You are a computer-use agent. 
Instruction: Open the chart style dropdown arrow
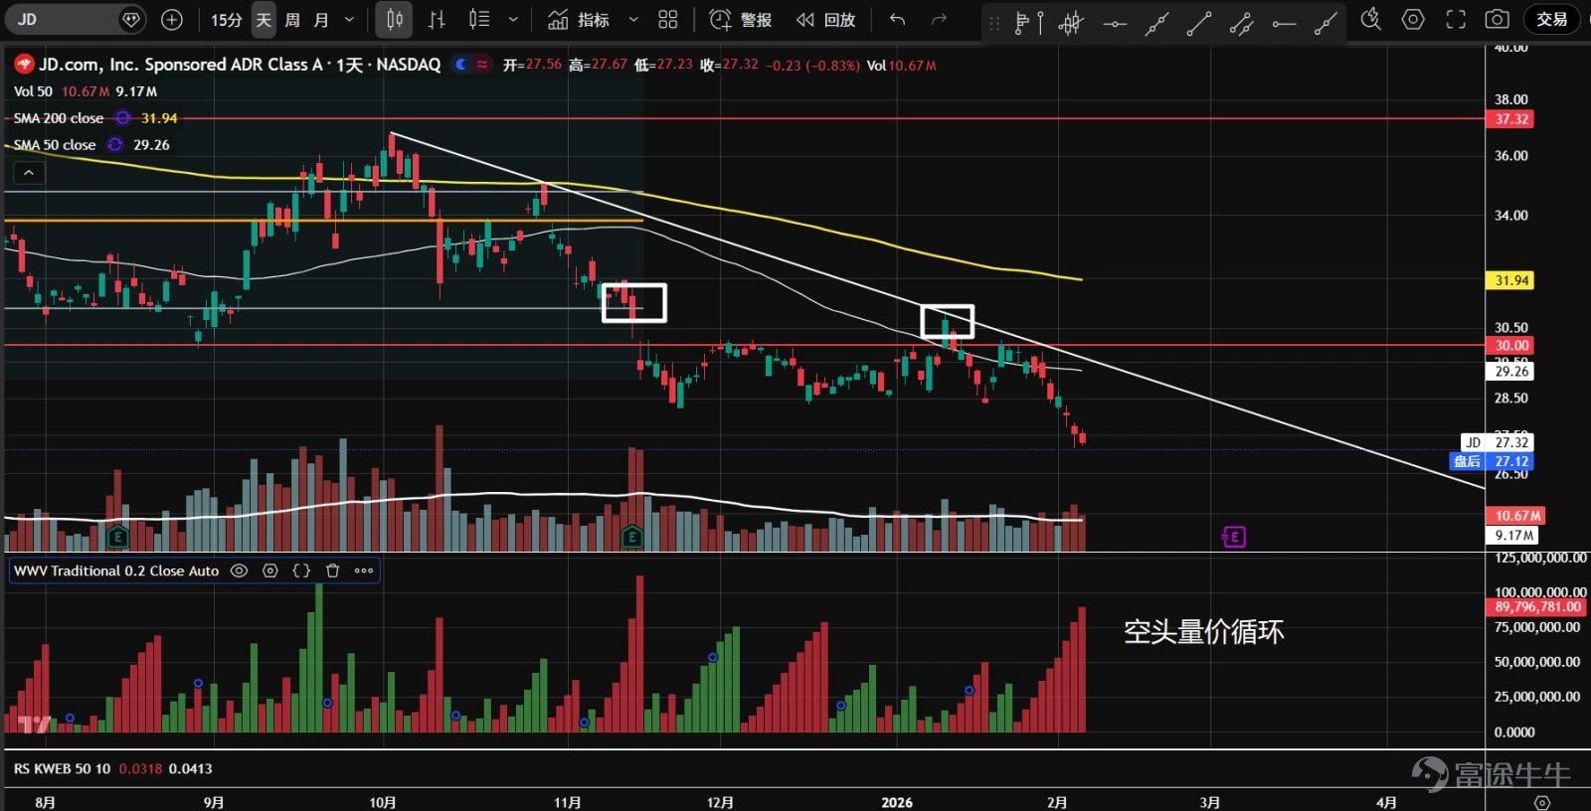click(513, 19)
